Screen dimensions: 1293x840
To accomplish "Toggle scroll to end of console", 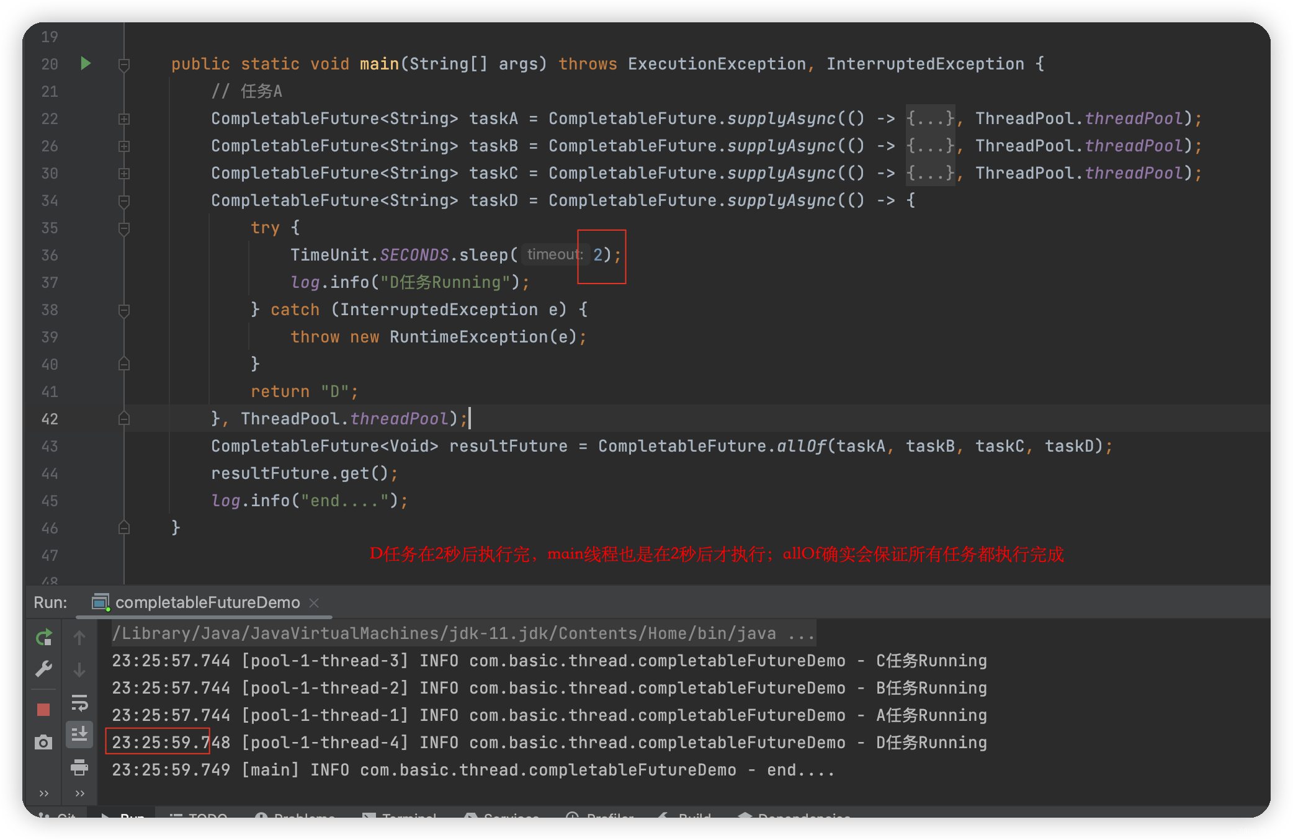I will (x=79, y=735).
